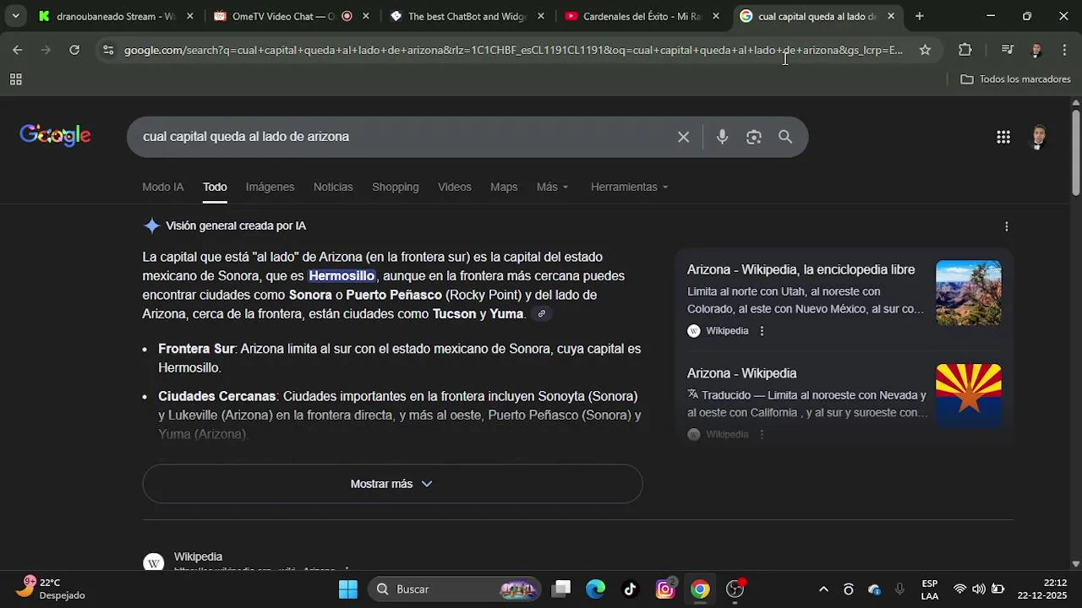The height and width of the screenshot is (608, 1082).
Task: Select the Noticias search tab
Action: pyautogui.click(x=333, y=187)
